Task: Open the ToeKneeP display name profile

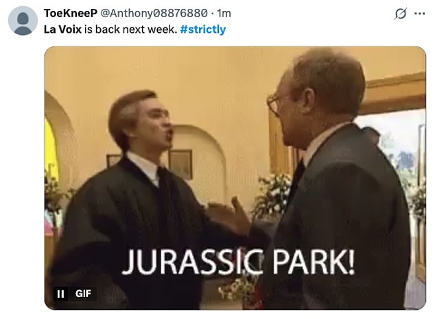Action: (71, 13)
